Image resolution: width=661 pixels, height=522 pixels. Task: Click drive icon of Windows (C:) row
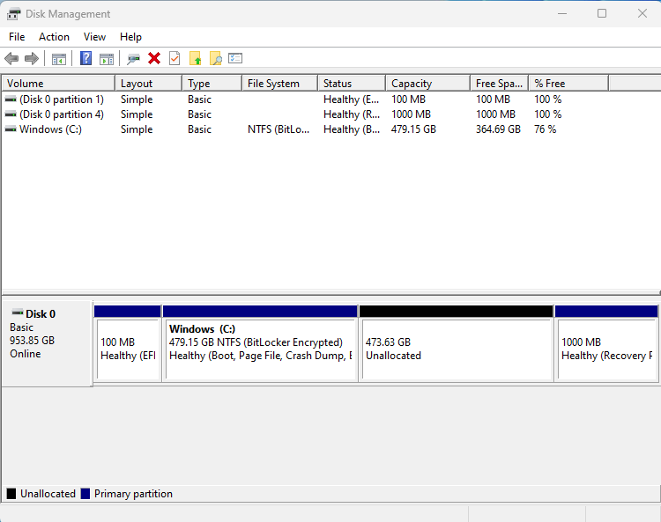[x=11, y=129]
